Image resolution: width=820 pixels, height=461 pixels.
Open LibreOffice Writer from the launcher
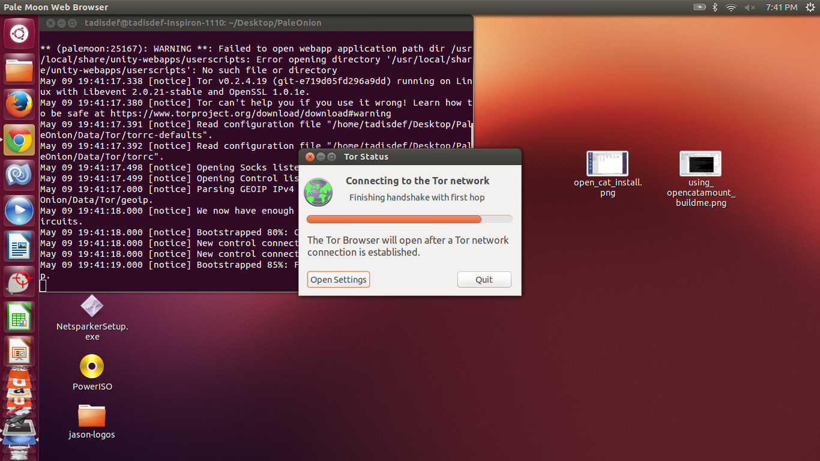[x=19, y=246]
